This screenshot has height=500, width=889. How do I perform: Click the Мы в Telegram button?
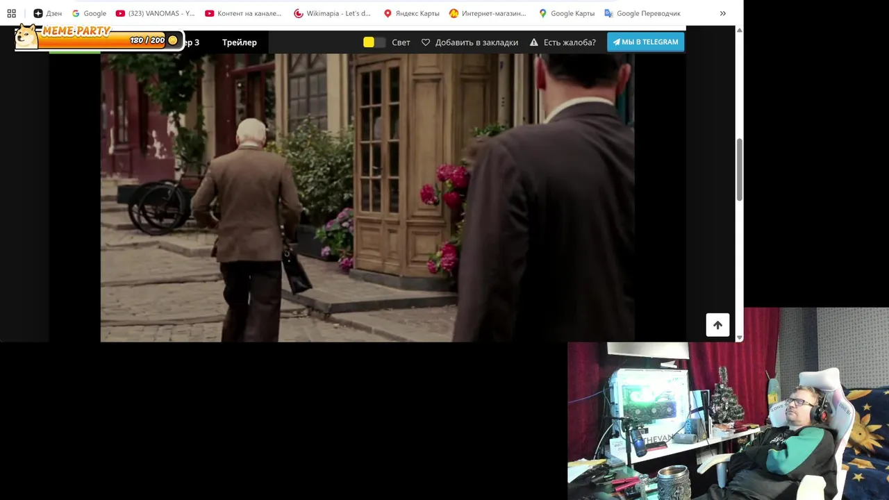pyautogui.click(x=646, y=42)
